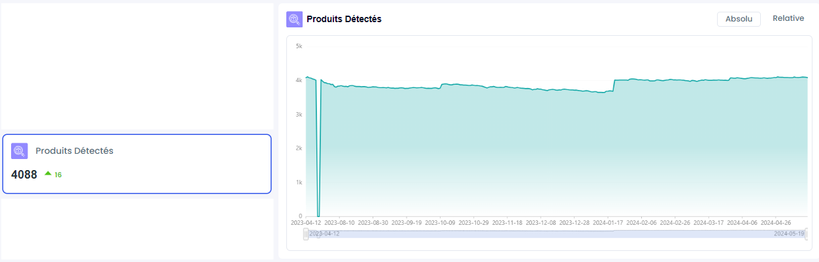Click the green 16 change value

58,175
